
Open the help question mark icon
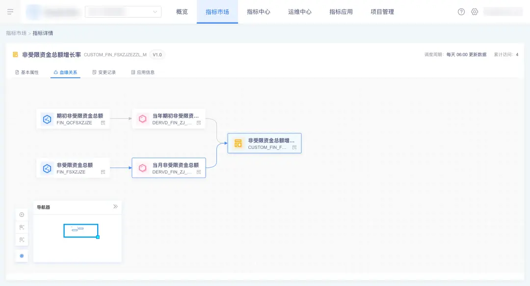coord(461,12)
